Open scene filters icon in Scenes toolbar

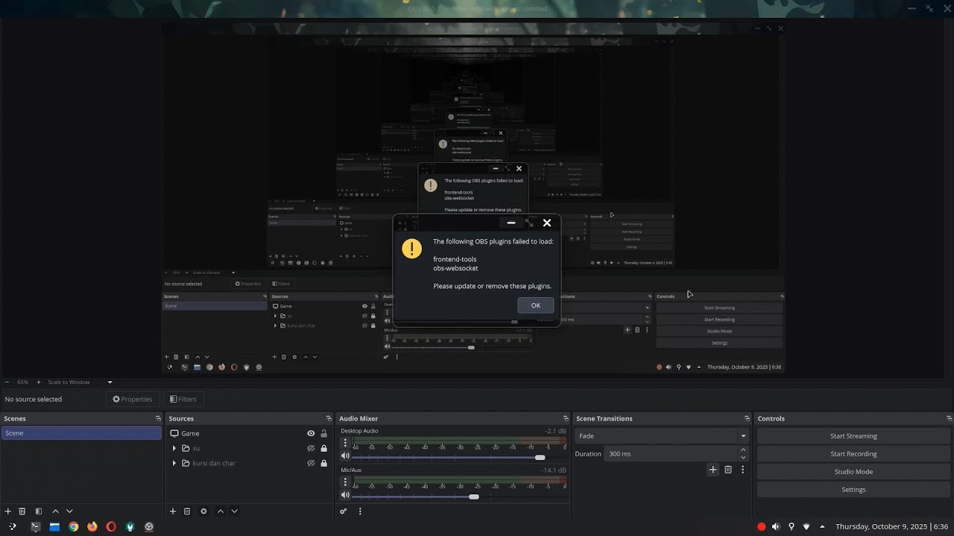(x=39, y=511)
